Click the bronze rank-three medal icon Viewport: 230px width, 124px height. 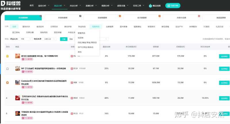(7, 83)
